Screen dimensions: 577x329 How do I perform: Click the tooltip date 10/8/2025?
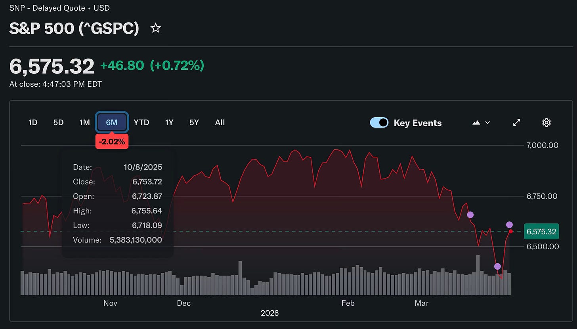tap(143, 167)
